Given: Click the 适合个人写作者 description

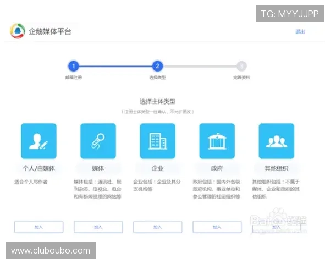Looking at the screenshot, I should click(31, 182).
